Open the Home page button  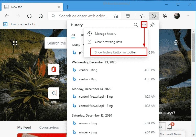(x=41, y=16)
